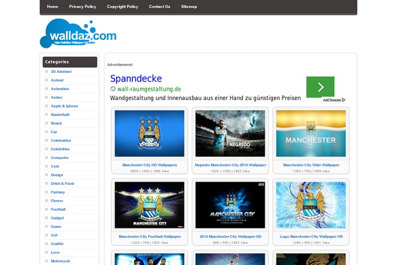Open Manchester City Wide Wallpaper thumbnail
This screenshot has height=265, width=397.
(x=311, y=133)
